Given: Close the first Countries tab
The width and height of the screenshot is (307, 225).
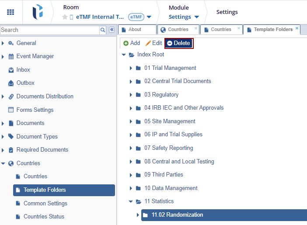Looking at the screenshot, I should pyautogui.click(x=195, y=28).
